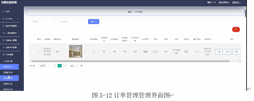Click the 张三 recipient cell
Viewport: 254px width, 101px height.
187,52
